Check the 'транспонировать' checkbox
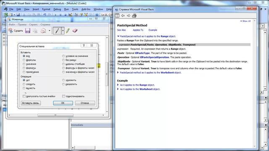 [63, 96]
